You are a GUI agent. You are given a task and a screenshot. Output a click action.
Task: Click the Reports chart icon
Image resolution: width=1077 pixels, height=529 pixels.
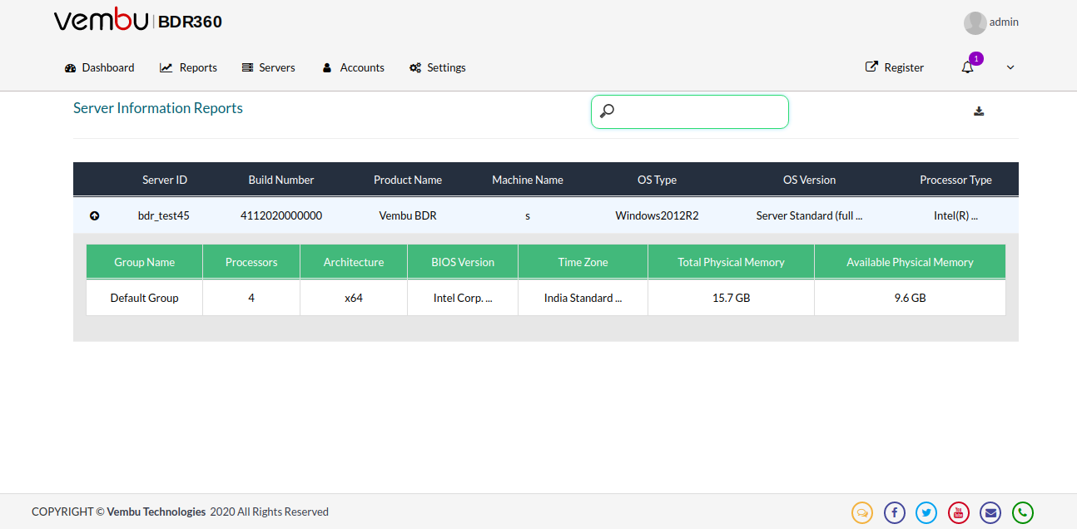(x=166, y=67)
